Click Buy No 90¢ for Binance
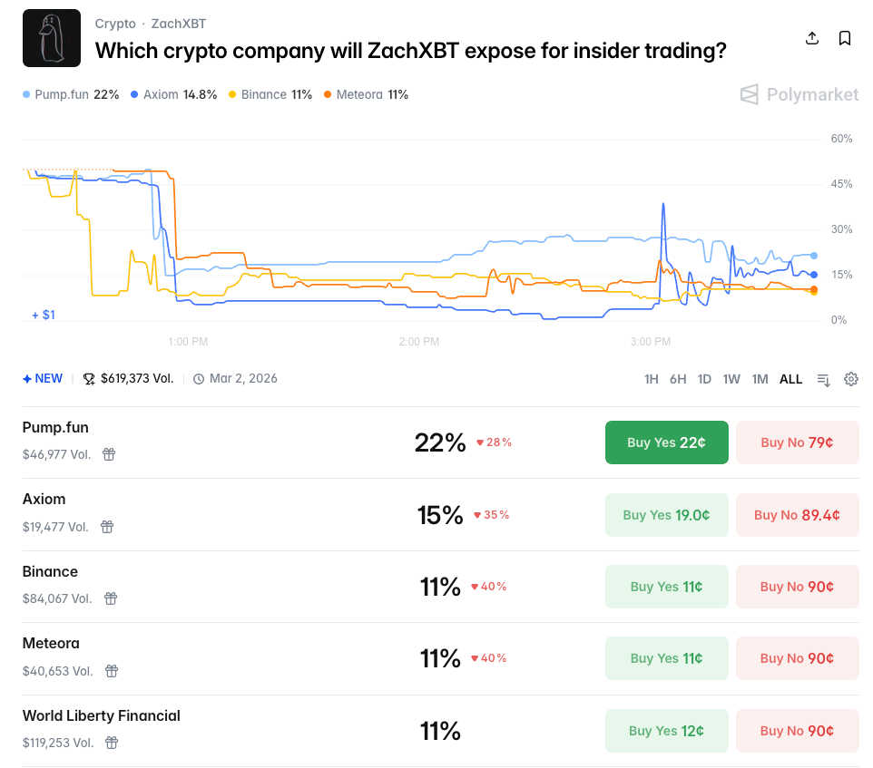This screenshot has height=768, width=873. click(x=797, y=587)
